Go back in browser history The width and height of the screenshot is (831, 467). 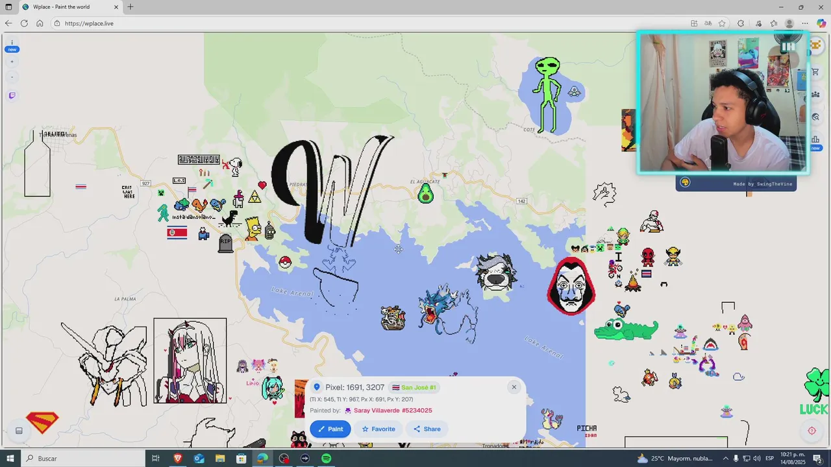(8, 23)
